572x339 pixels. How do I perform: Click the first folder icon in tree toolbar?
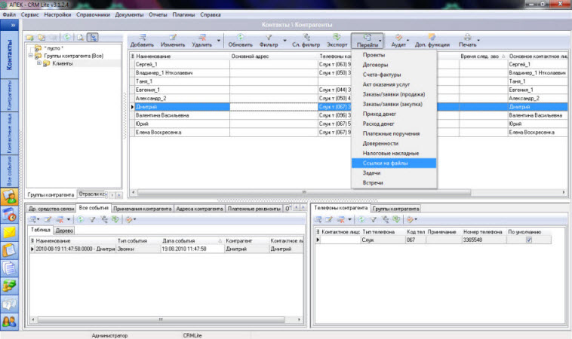[x=30, y=37]
